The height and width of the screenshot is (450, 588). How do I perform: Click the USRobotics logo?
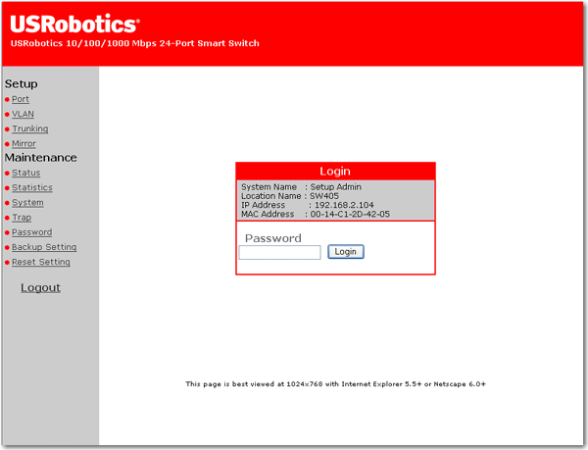coord(75,24)
